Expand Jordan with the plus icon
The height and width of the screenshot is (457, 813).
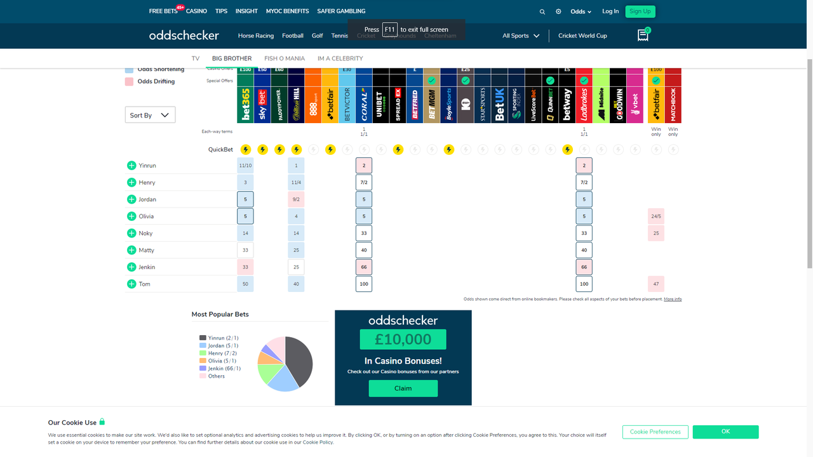131,199
